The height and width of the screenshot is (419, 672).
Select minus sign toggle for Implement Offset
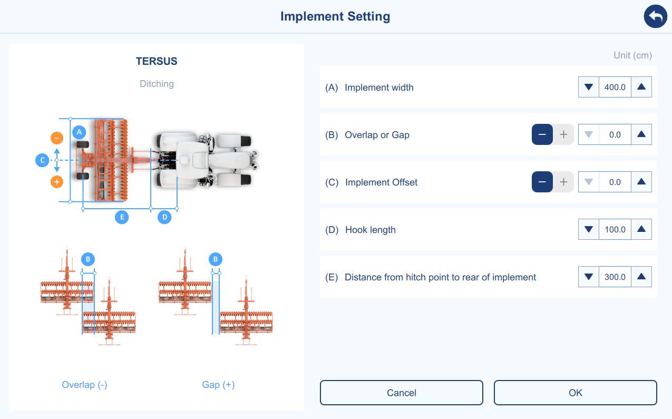(x=542, y=182)
